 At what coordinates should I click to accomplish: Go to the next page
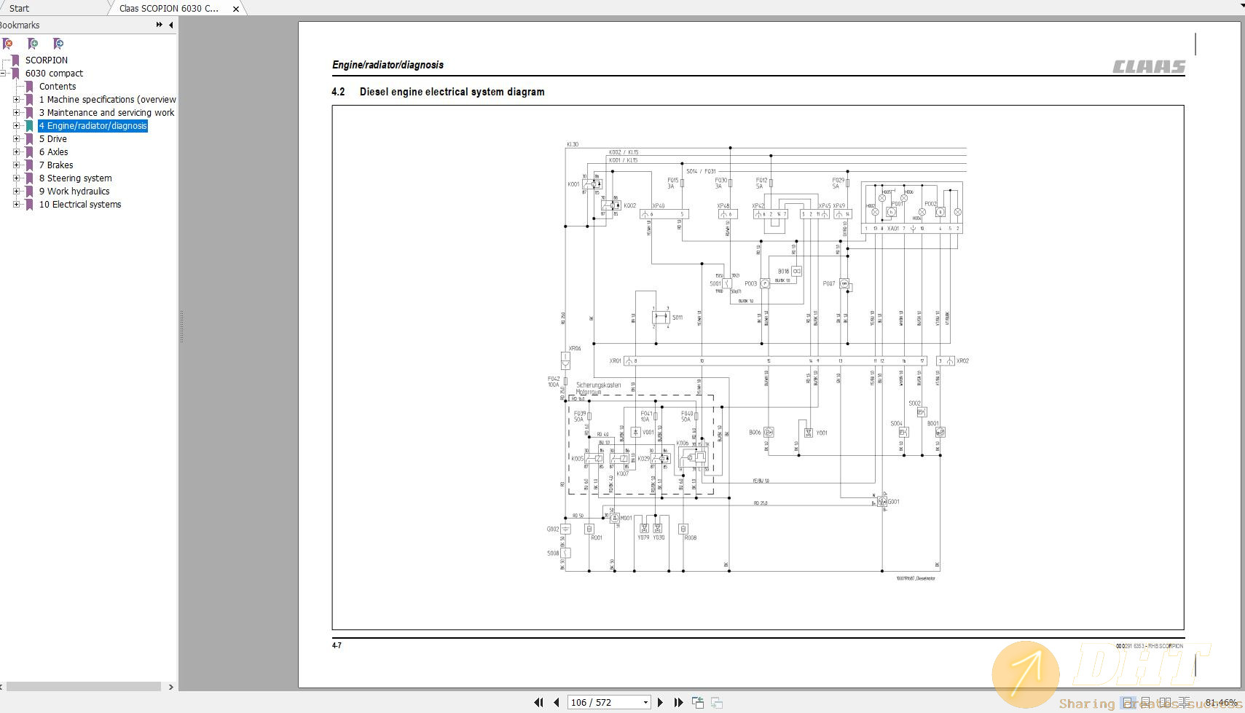point(660,702)
